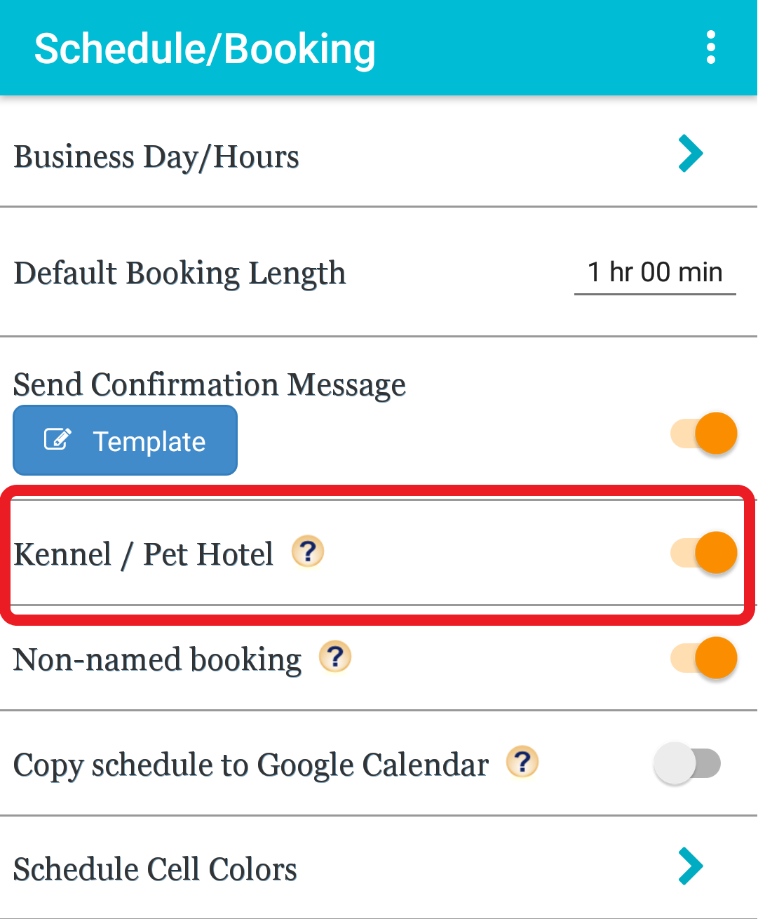The height and width of the screenshot is (919, 758).
Task: Click the Send Confirmation Message label
Action: (210, 384)
